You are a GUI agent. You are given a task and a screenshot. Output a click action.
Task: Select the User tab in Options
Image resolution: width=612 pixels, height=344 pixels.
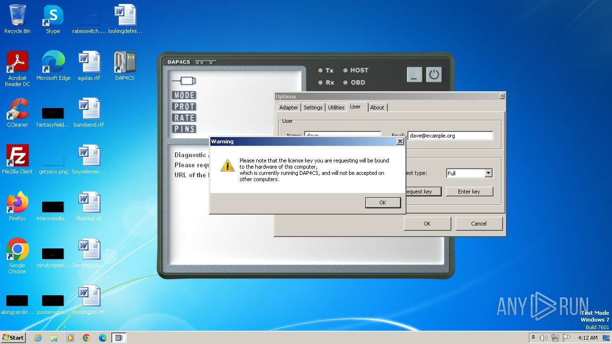[355, 107]
